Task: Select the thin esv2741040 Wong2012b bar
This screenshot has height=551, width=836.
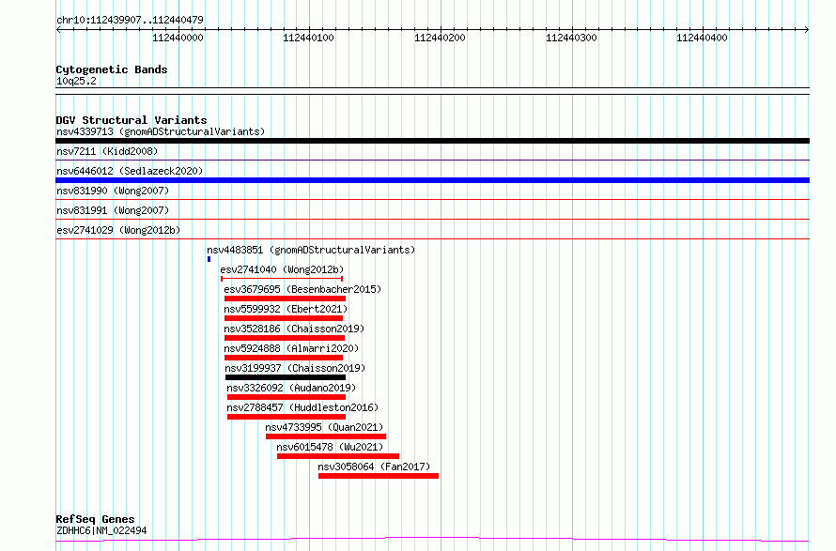Action: [x=282, y=279]
